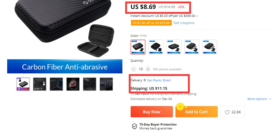Choose the third color variant swatch
Viewport: 275px width, 135px height.
(x=174, y=47)
